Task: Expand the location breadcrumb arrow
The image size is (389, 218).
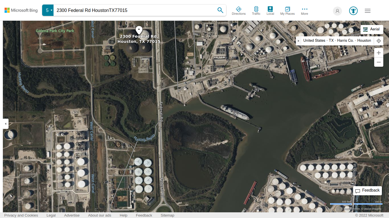Action: (x=298, y=41)
